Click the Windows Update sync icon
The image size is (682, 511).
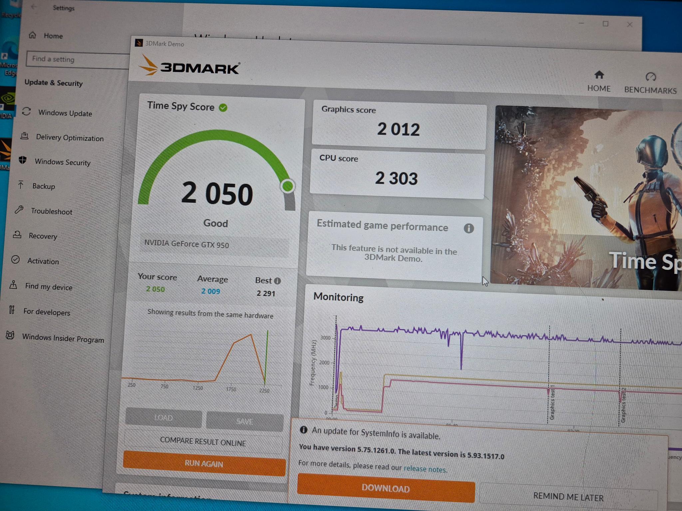coord(26,111)
